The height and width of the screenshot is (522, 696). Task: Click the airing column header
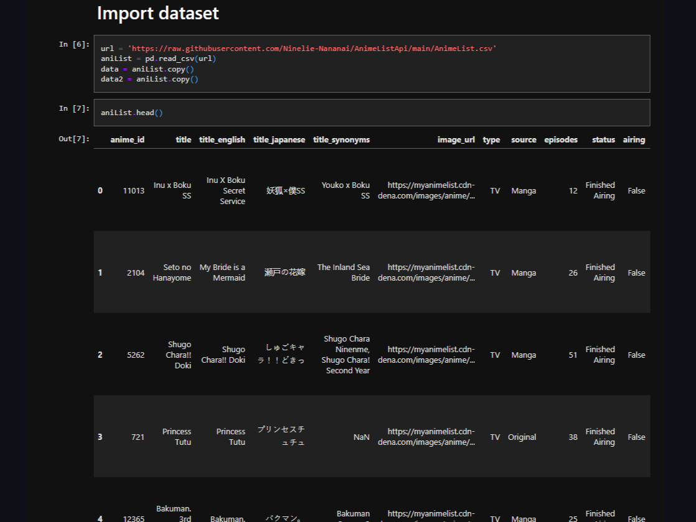[x=634, y=140]
